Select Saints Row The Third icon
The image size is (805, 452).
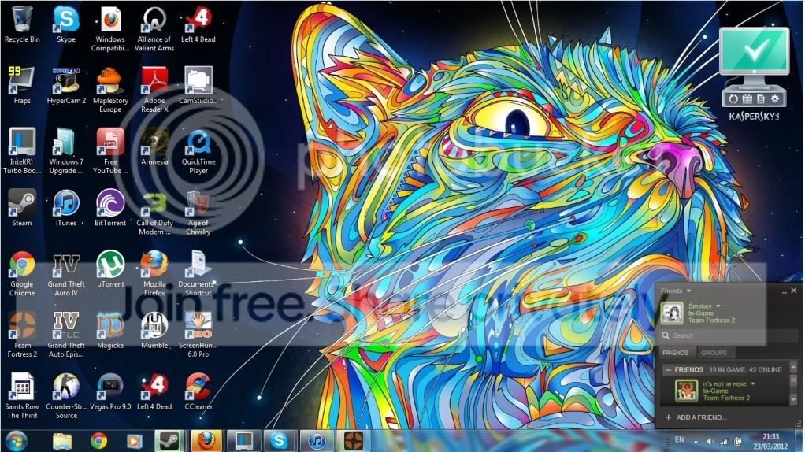pos(22,395)
